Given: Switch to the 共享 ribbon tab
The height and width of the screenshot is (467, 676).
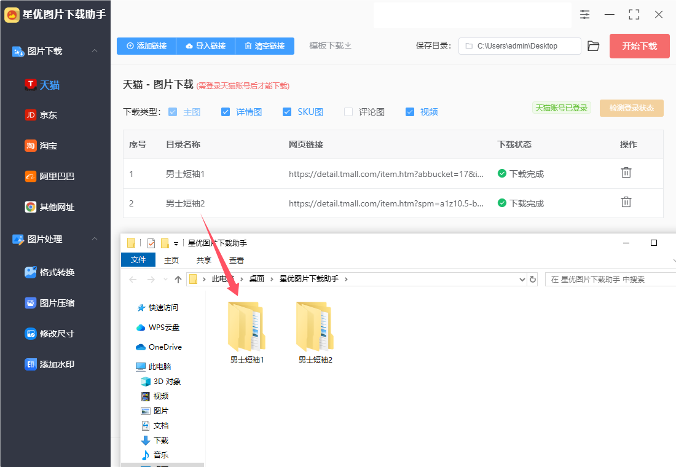Looking at the screenshot, I should click(204, 260).
